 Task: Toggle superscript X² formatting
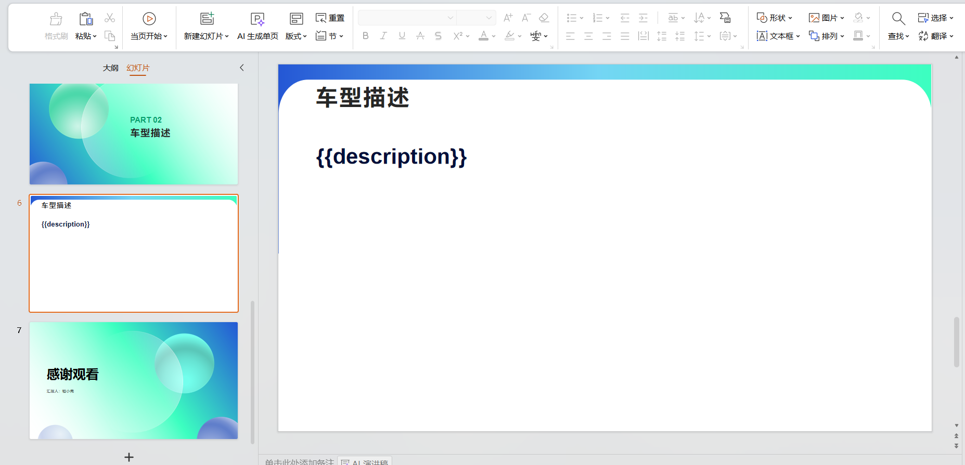click(x=458, y=36)
